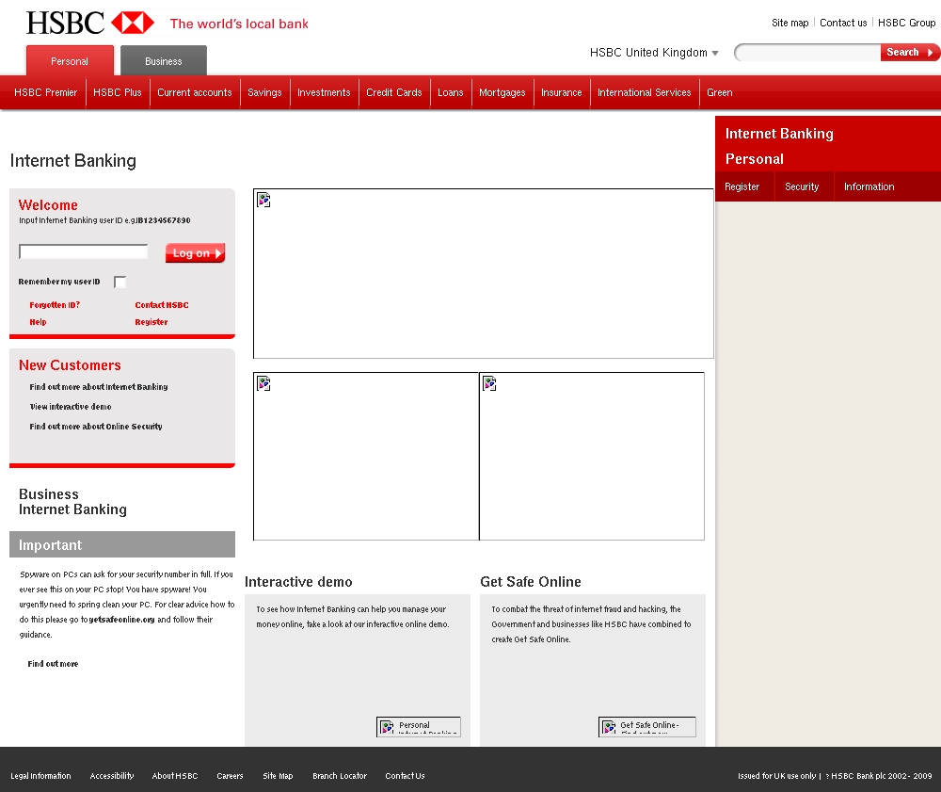
Task: Open the Green menu
Action: 720,92
